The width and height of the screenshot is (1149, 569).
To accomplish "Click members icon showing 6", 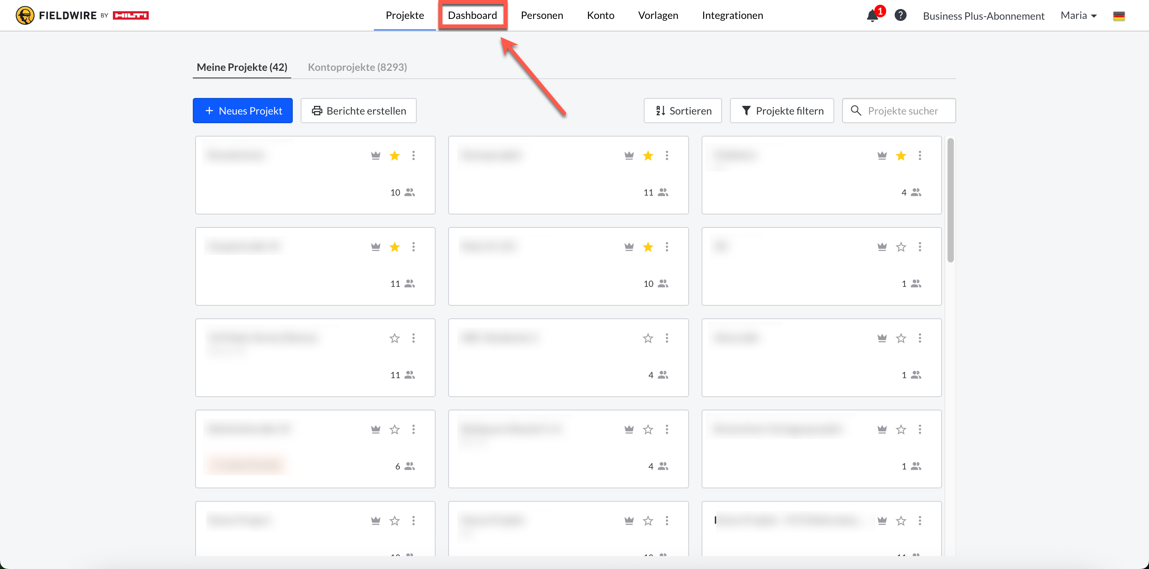I will point(410,466).
